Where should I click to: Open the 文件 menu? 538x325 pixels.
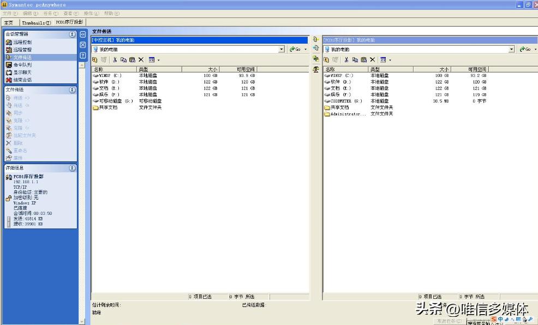(x=10, y=13)
